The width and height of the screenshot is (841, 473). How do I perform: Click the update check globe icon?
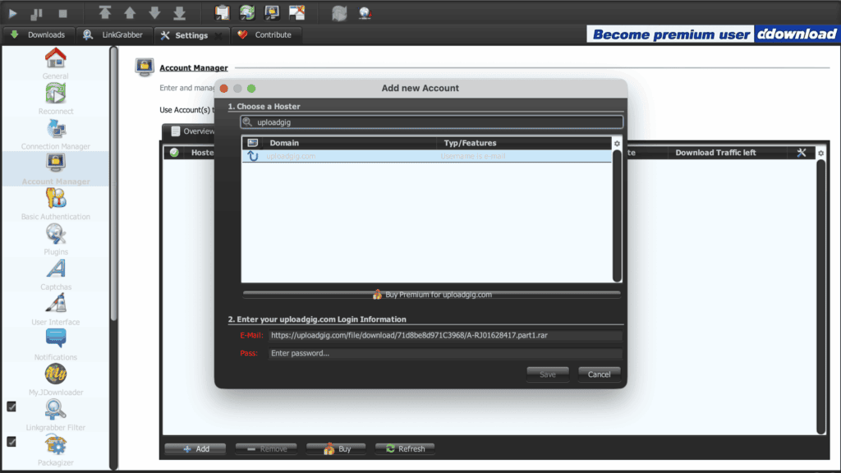365,13
